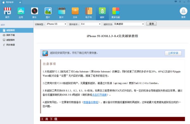This screenshot has width=190, height=124.
Task: Click the page title iPhone 5S iOS8.1.3~8.4完美越狱教程
Action: click(112, 36)
